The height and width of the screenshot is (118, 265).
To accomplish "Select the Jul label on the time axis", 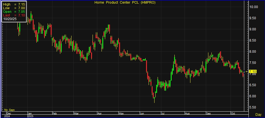I will (x=163, y=114).
